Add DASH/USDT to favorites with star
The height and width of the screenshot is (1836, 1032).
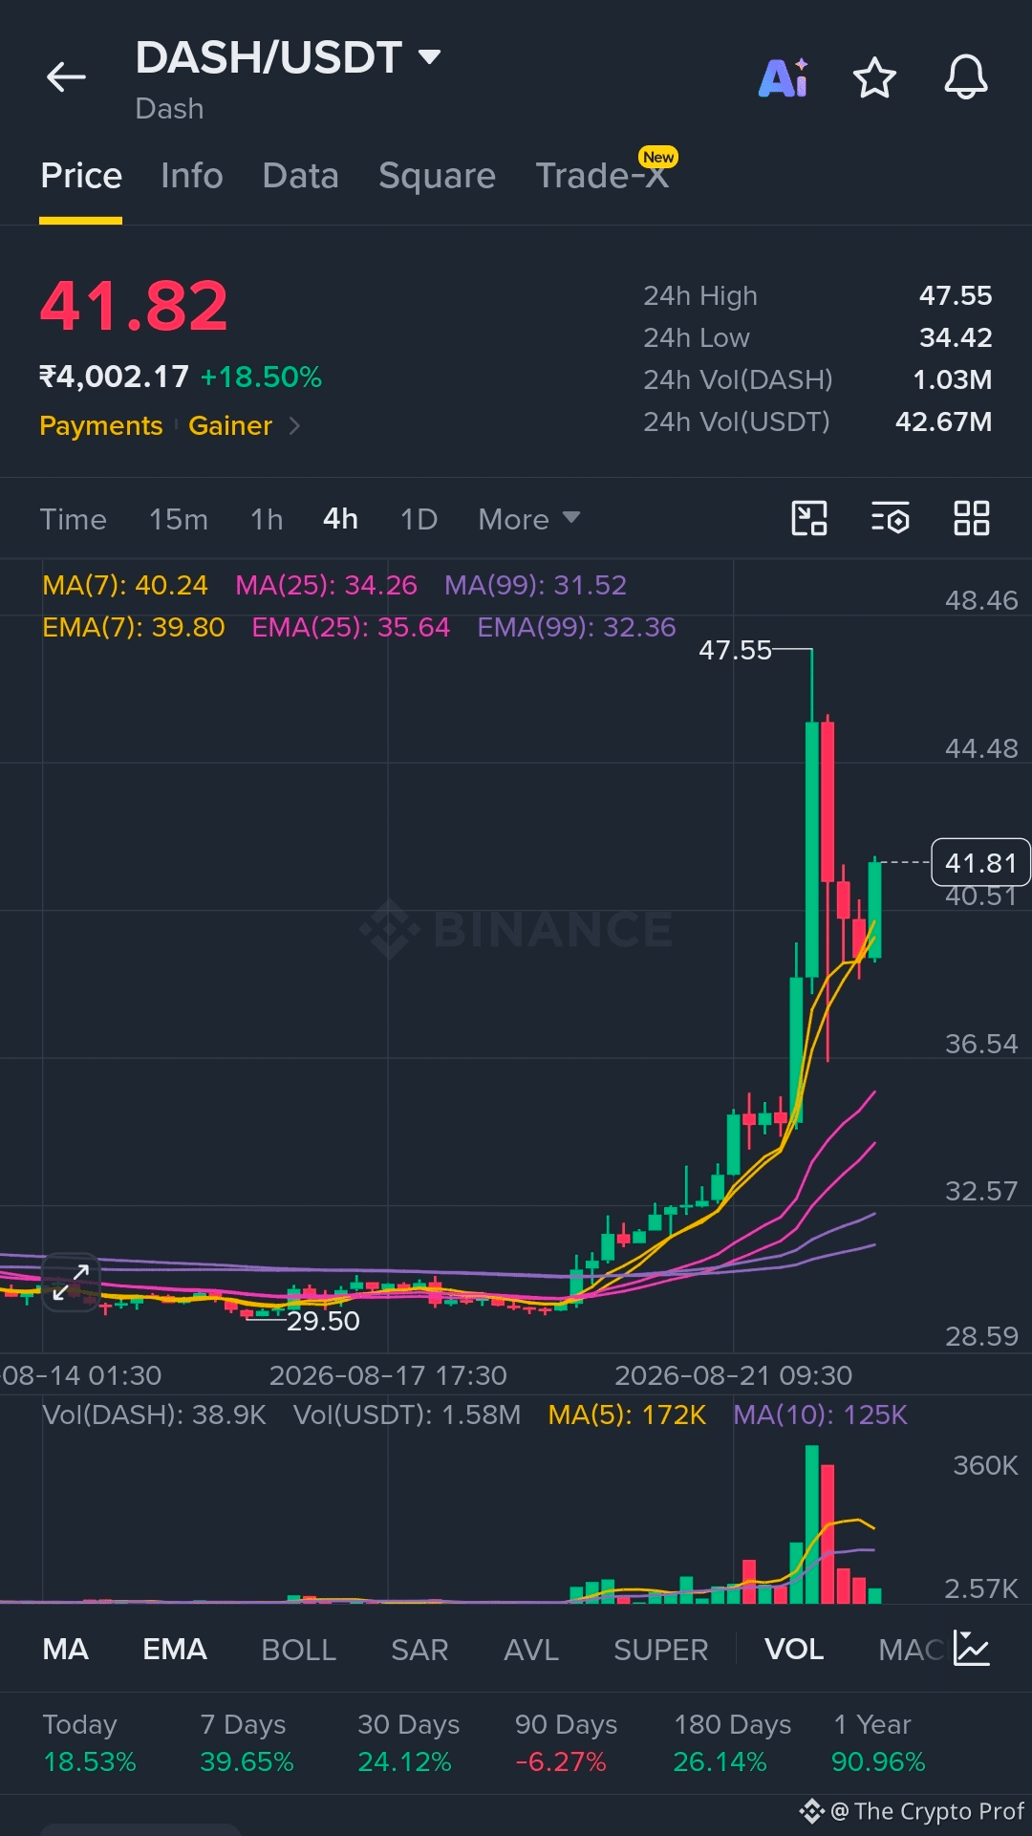pyautogui.click(x=874, y=77)
